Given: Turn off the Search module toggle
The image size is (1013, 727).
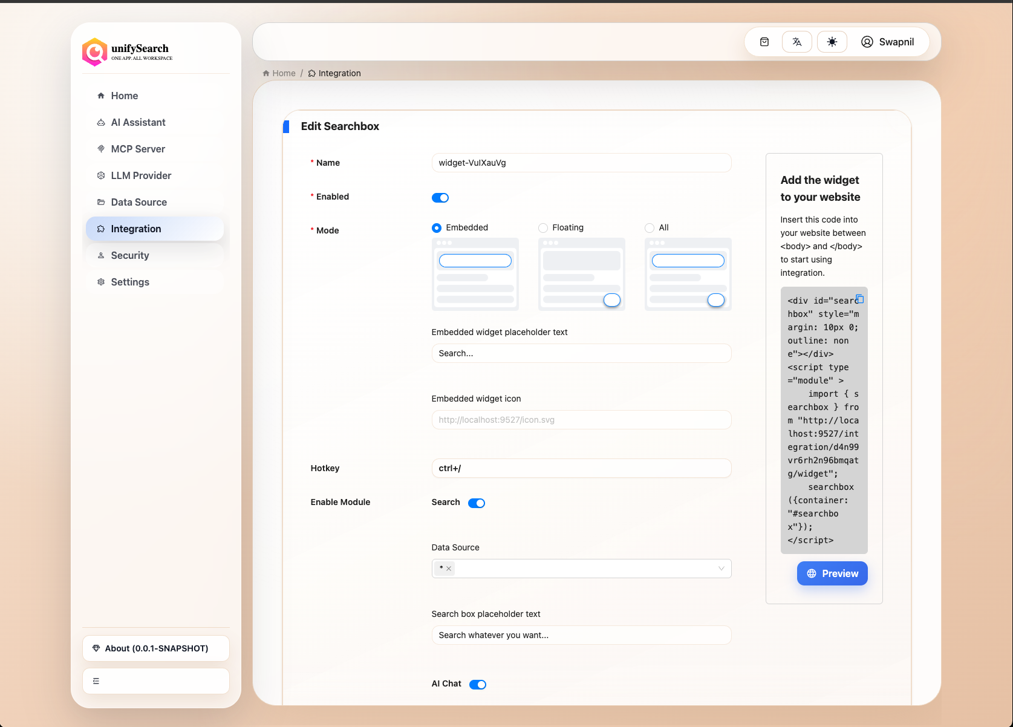Looking at the screenshot, I should coord(477,503).
